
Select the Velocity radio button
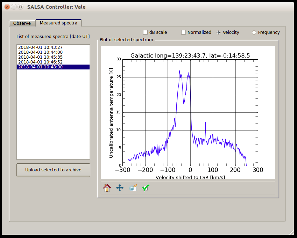tap(219, 32)
